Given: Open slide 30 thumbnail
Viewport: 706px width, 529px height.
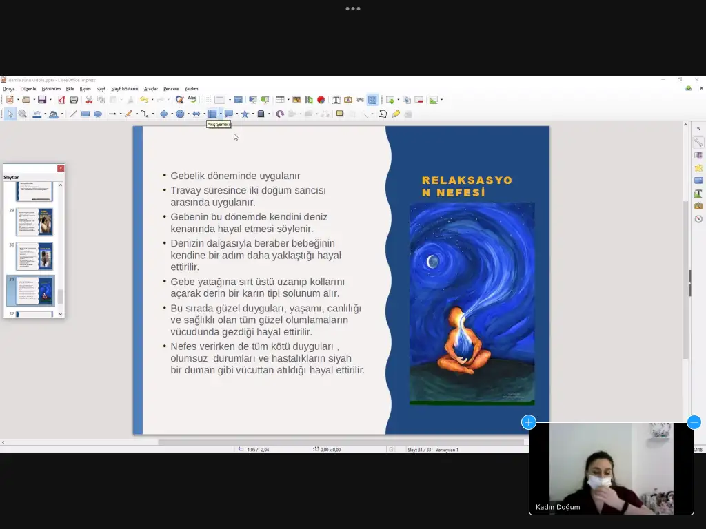Looking at the screenshot, I should coord(34,256).
